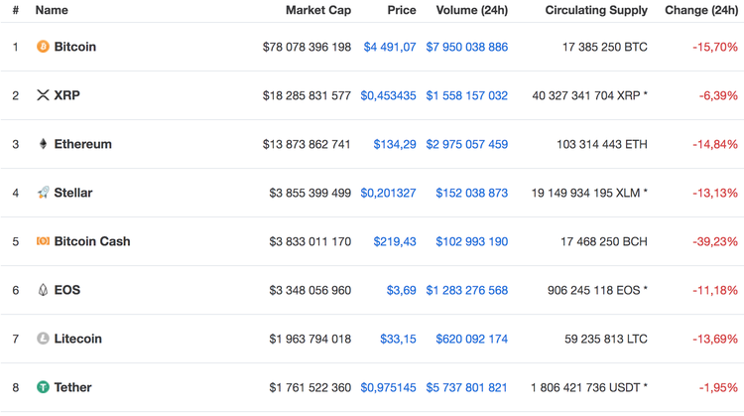Select XRP market cap $18 285 831 577
The width and height of the screenshot is (744, 416).
click(307, 95)
